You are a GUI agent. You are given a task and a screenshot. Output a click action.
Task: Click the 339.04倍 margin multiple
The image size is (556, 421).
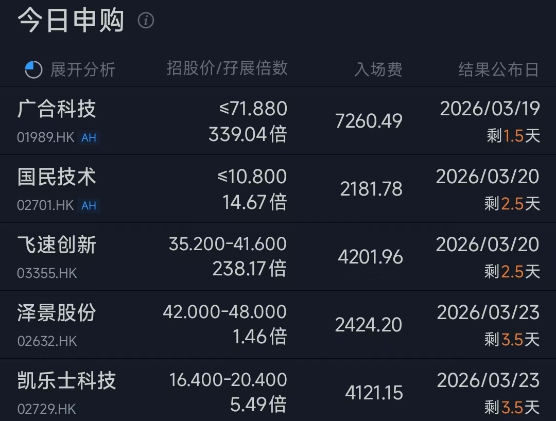point(248,134)
